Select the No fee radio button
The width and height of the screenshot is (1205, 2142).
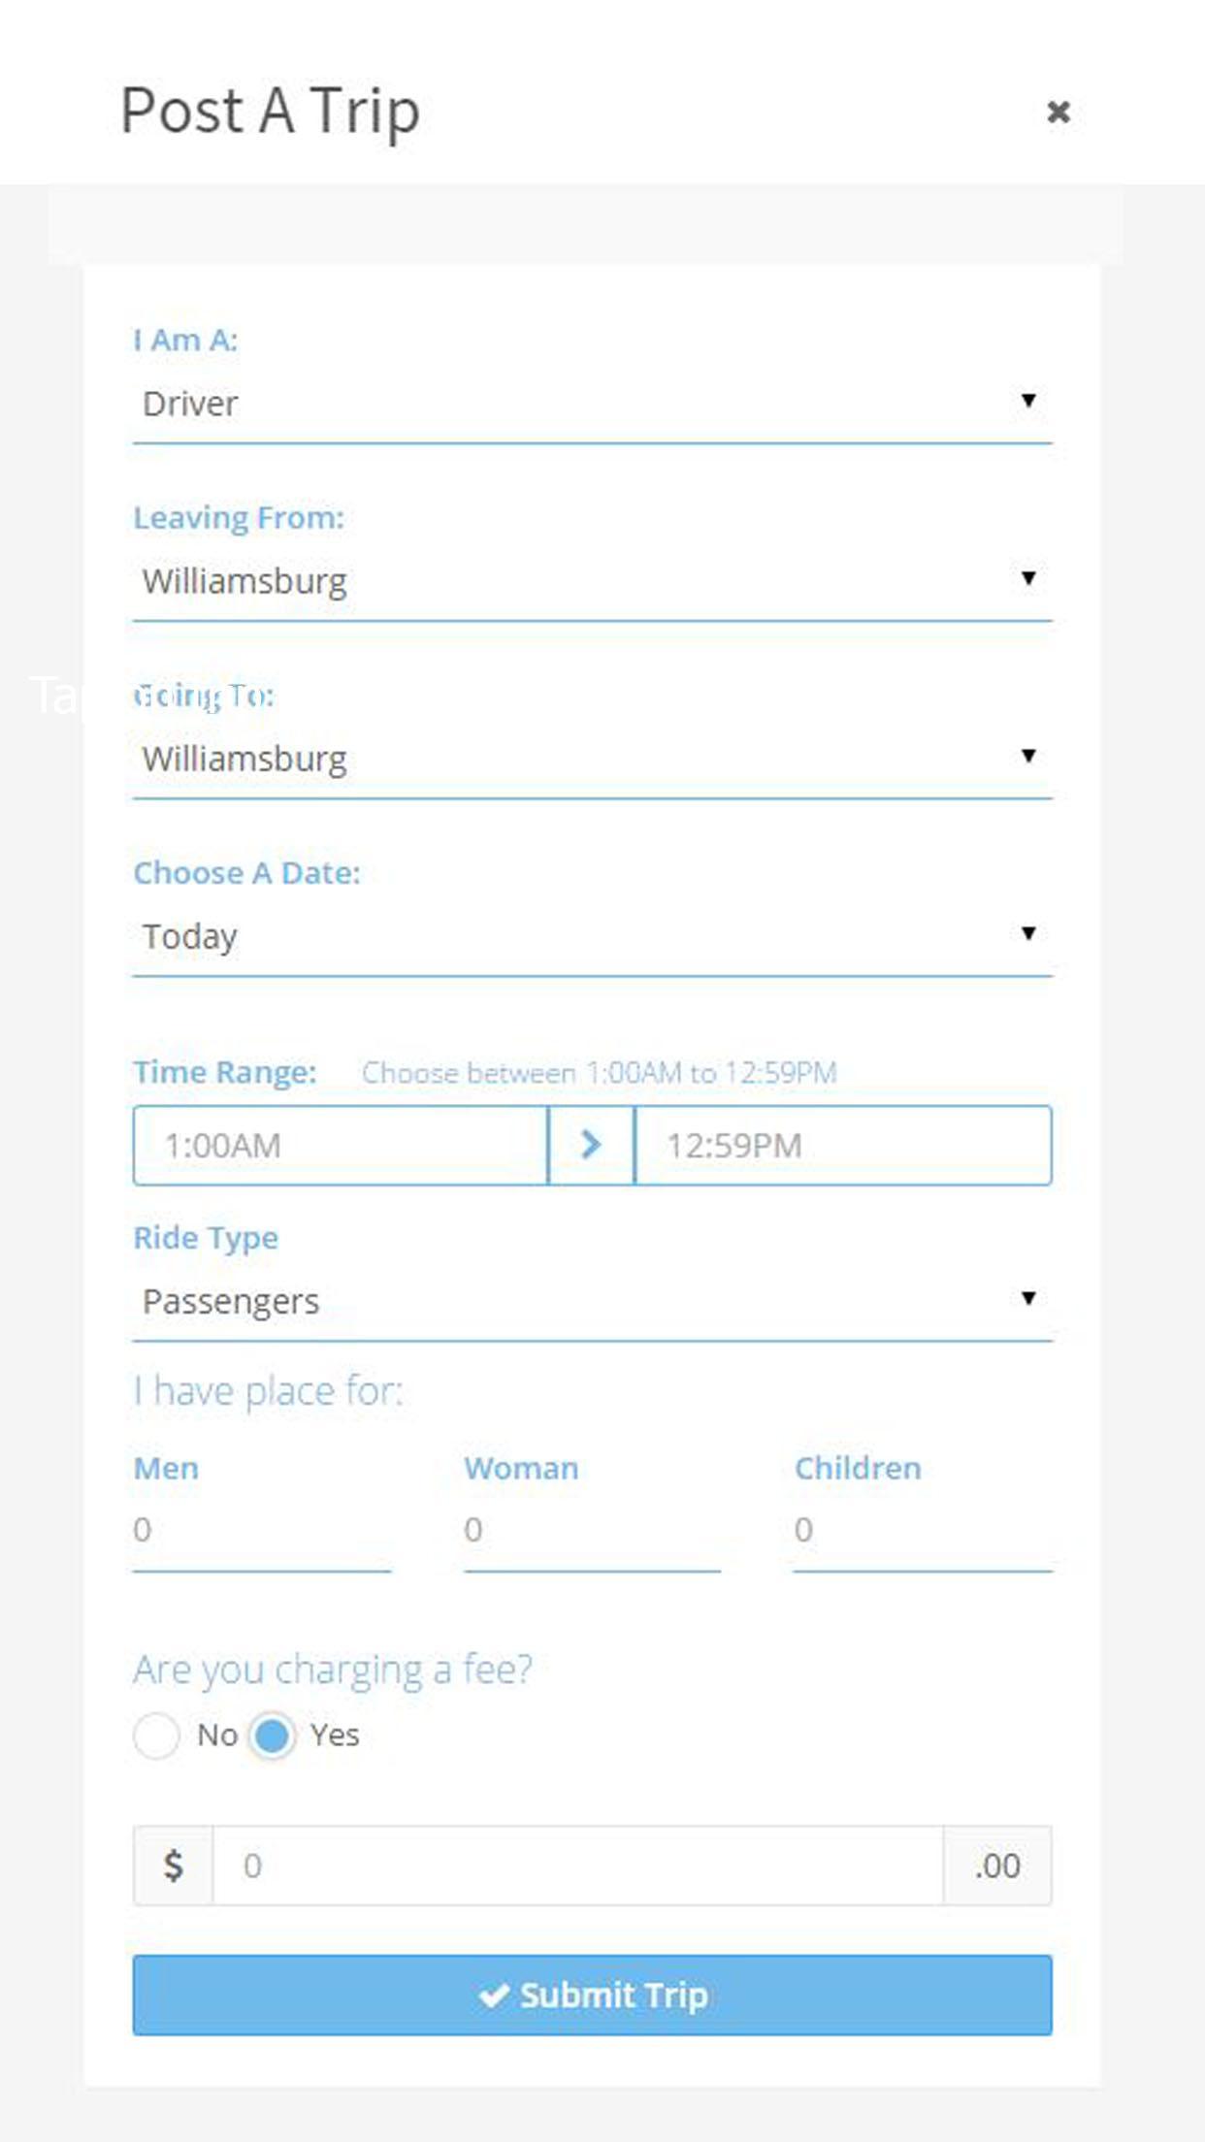157,1735
